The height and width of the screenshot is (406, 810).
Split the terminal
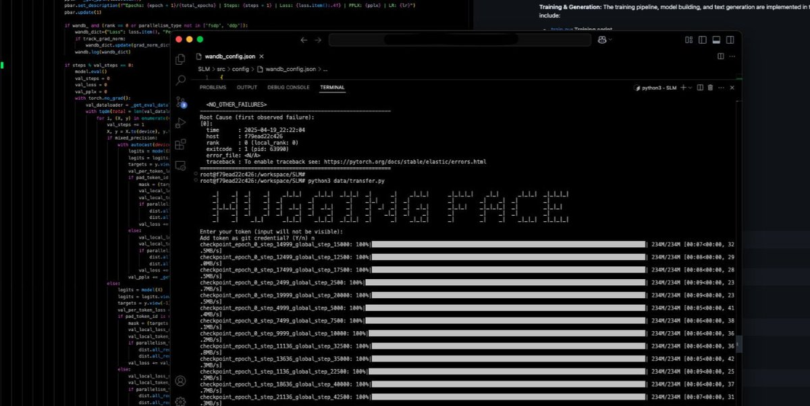pos(700,88)
